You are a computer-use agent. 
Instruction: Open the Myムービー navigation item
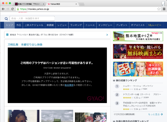[x=155, y=25]
